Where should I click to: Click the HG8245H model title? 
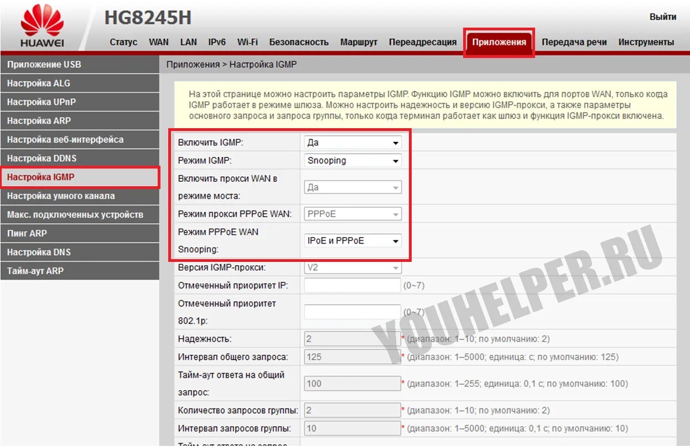click(x=148, y=18)
